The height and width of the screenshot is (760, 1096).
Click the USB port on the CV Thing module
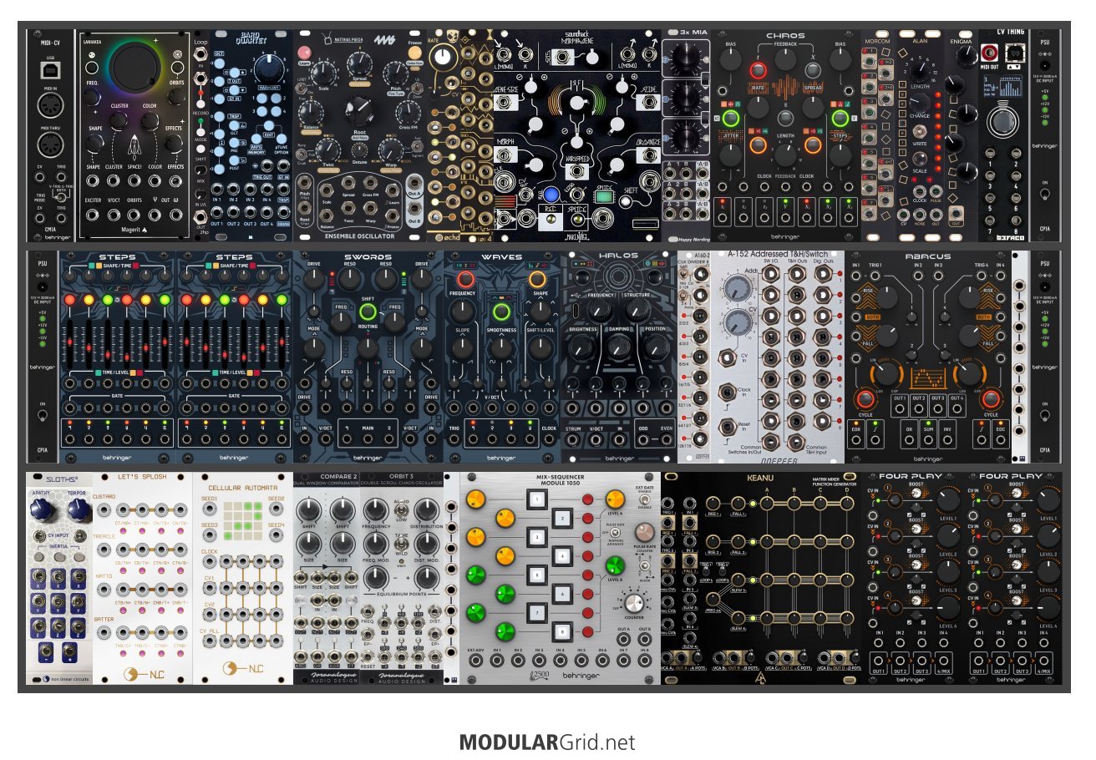click(1016, 54)
